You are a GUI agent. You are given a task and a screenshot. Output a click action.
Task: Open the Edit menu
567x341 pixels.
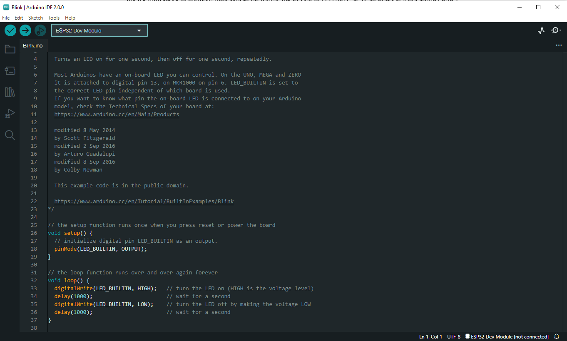(x=19, y=18)
